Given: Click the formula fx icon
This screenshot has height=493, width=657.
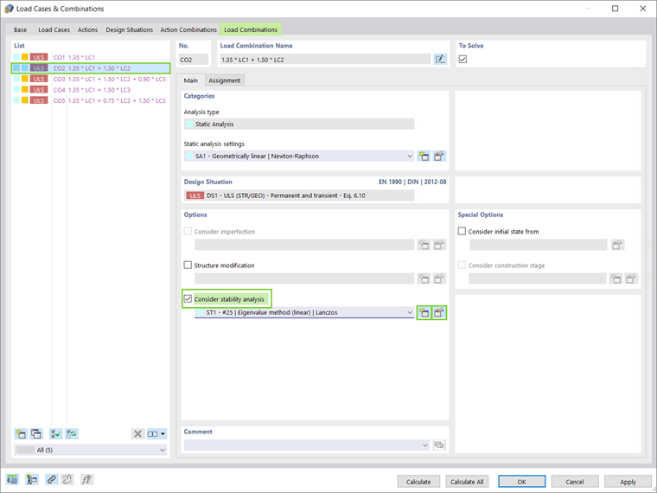Looking at the screenshot, I should pyautogui.click(x=86, y=479).
